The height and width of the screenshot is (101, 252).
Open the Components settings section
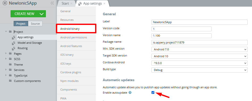coord(76,90)
